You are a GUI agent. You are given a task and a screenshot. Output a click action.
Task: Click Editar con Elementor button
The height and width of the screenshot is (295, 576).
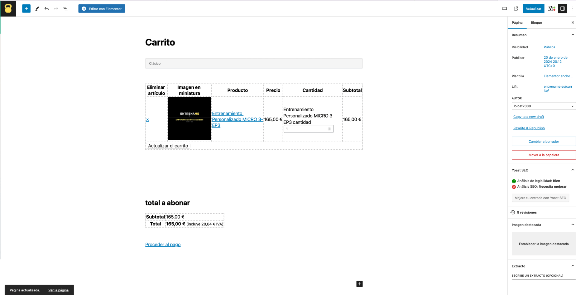point(102,9)
